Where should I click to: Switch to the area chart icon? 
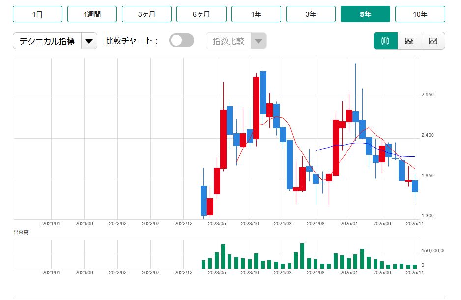(409, 41)
